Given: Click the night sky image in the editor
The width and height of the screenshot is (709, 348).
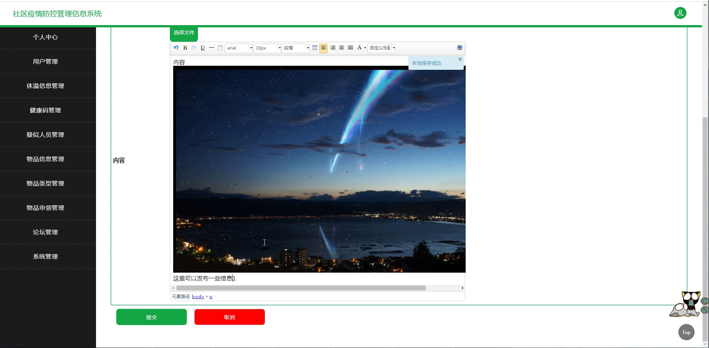Looking at the screenshot, I should click(x=319, y=169).
